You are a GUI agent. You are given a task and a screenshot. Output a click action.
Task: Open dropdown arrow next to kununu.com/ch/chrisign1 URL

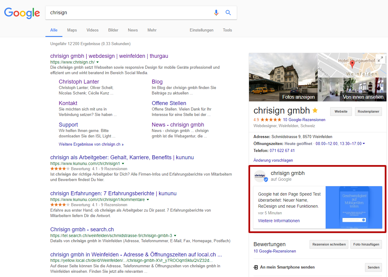coord(123,163)
